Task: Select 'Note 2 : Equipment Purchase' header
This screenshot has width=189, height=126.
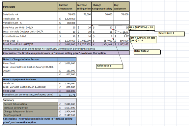Action: coord(30,79)
